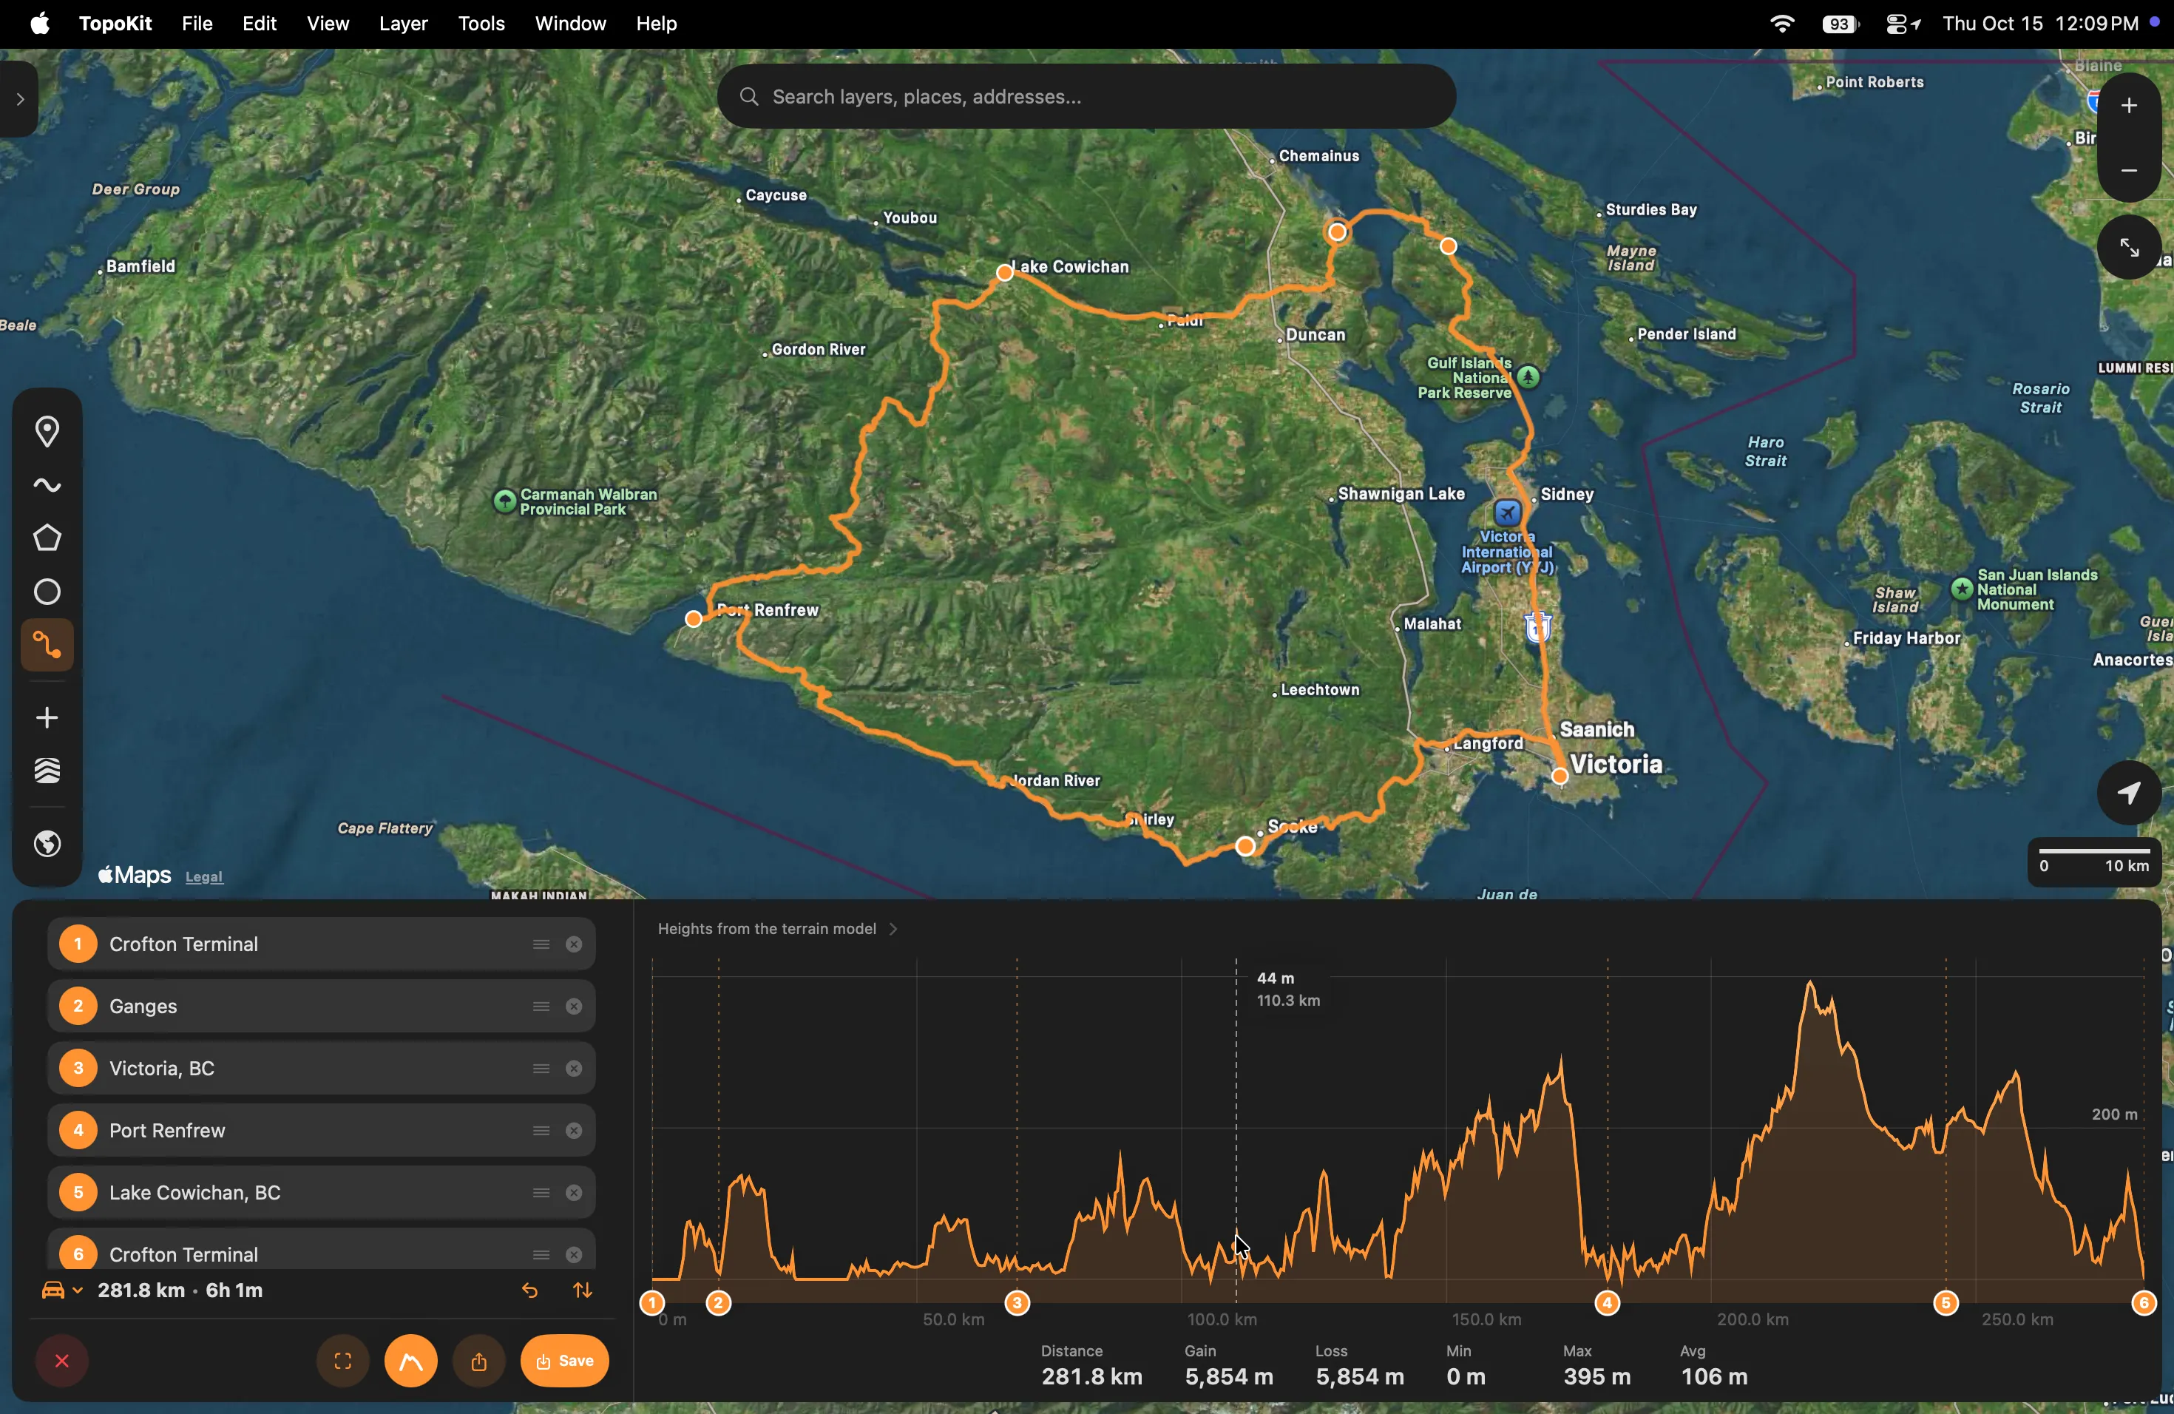Expand the left sidebar panel chevron

pos(20,98)
